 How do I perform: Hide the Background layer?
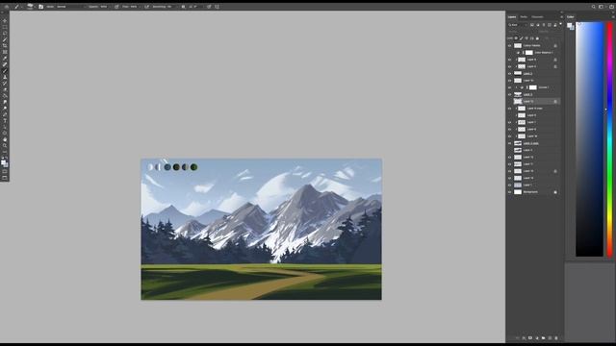tap(509, 192)
